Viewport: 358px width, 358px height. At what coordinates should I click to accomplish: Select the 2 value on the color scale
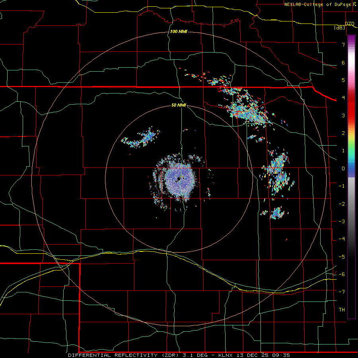[343, 133]
